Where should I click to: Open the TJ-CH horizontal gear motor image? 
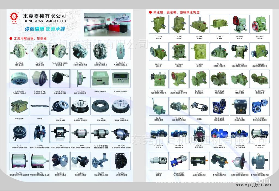pyautogui.click(x=219, y=161)
